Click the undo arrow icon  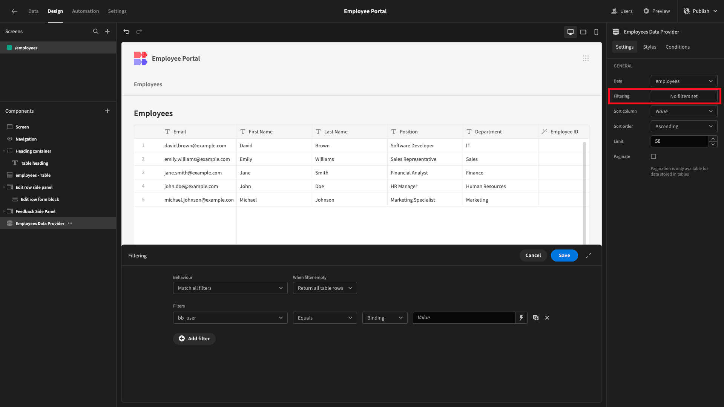pyautogui.click(x=127, y=31)
